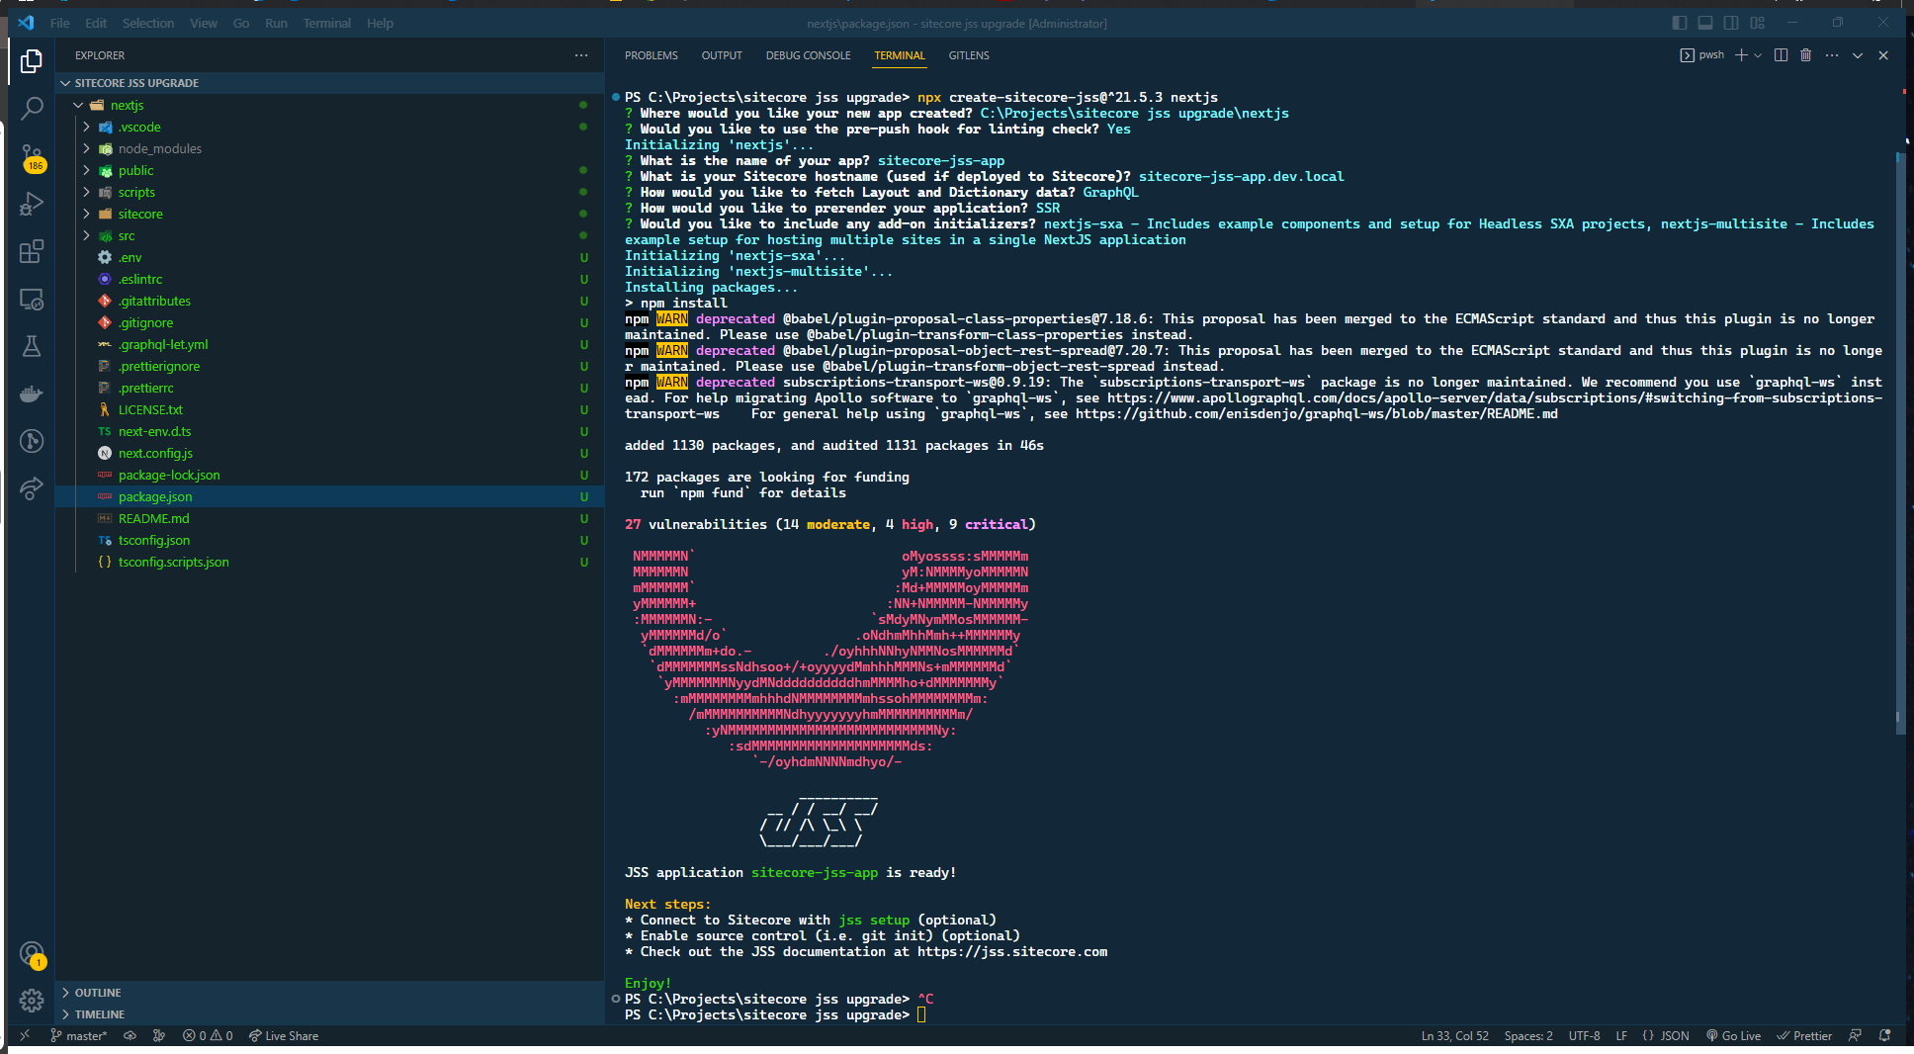Select the Run and Debug icon

pyautogui.click(x=32, y=204)
